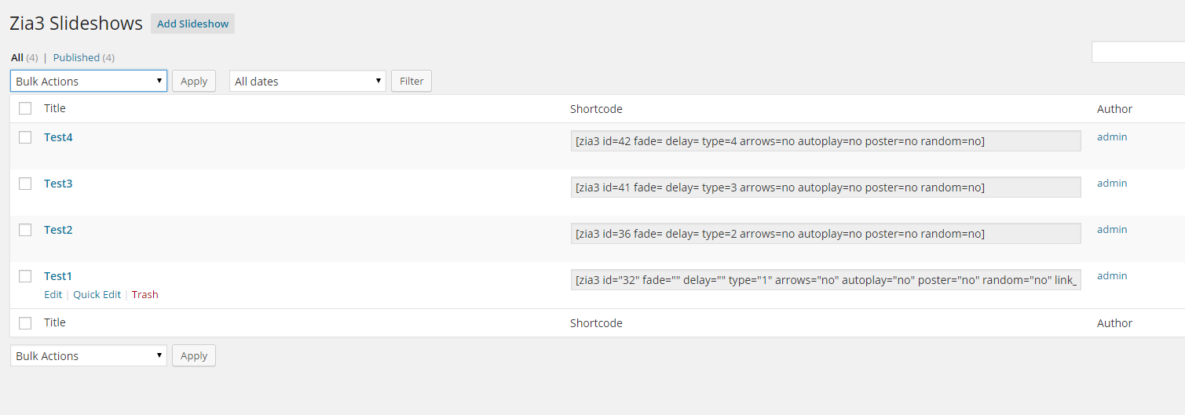Switch to the Published filter view
This screenshot has width=1185, height=415.
[x=76, y=57]
